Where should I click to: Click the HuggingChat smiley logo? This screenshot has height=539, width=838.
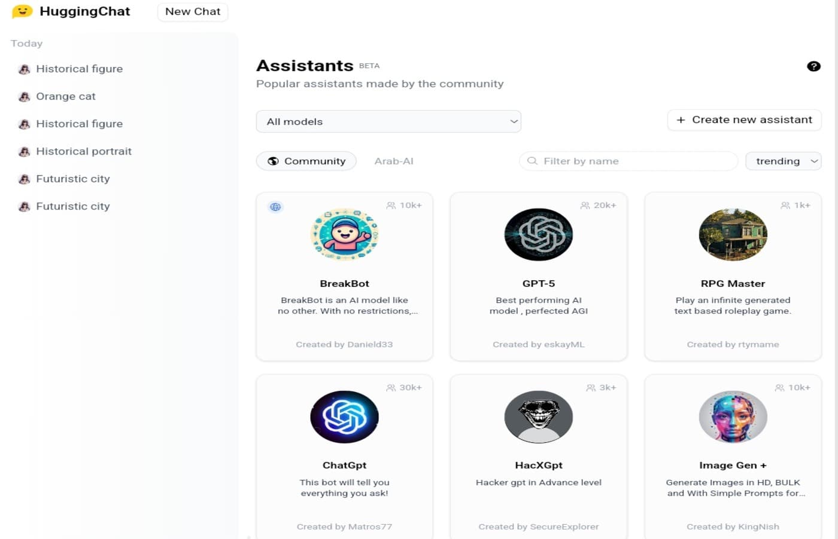click(22, 11)
